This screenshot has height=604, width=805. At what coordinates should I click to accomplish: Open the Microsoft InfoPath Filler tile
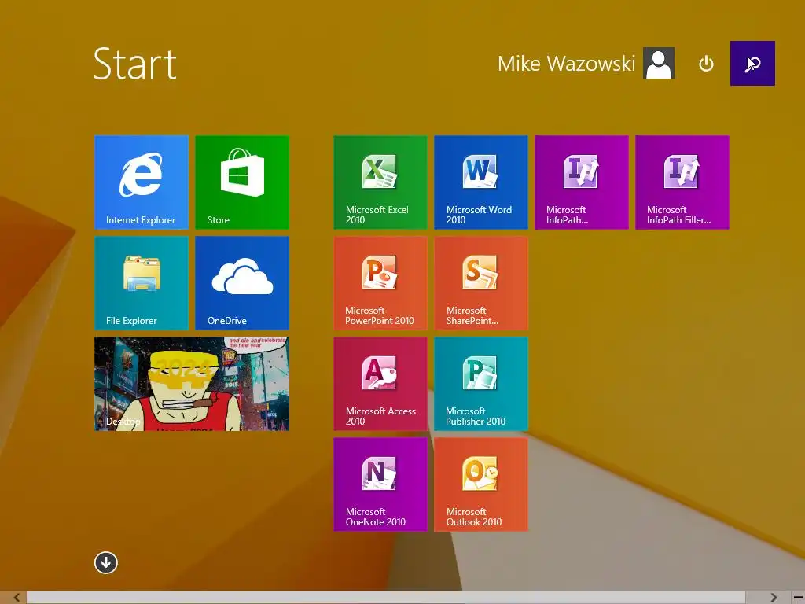tap(682, 182)
